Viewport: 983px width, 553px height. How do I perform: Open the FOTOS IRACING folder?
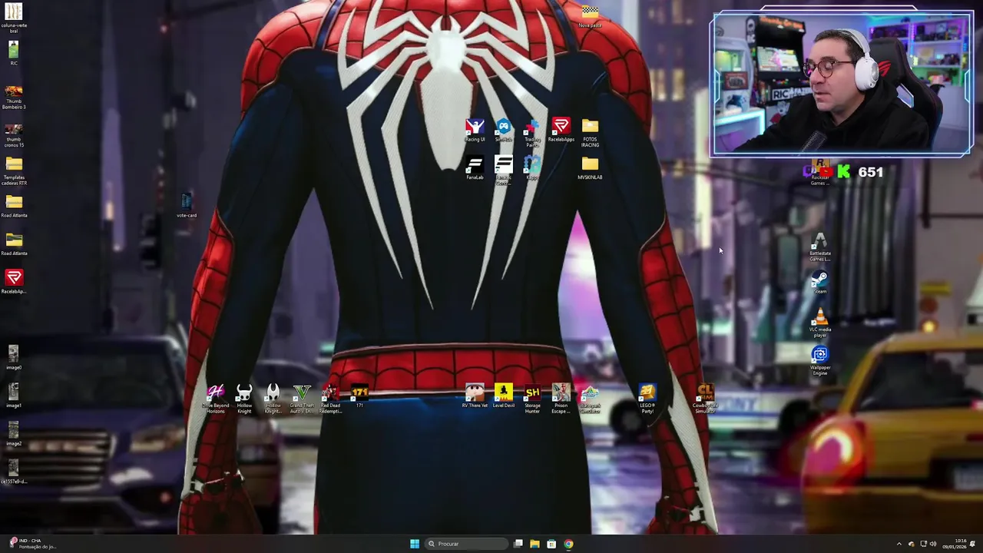tap(590, 131)
